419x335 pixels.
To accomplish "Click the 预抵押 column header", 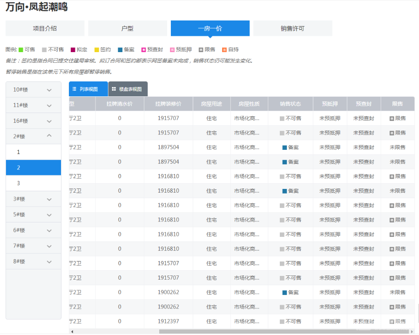I will click(x=330, y=104).
